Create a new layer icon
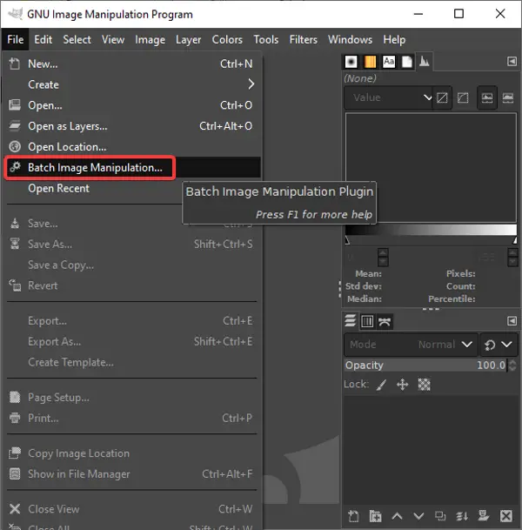 [x=353, y=516]
